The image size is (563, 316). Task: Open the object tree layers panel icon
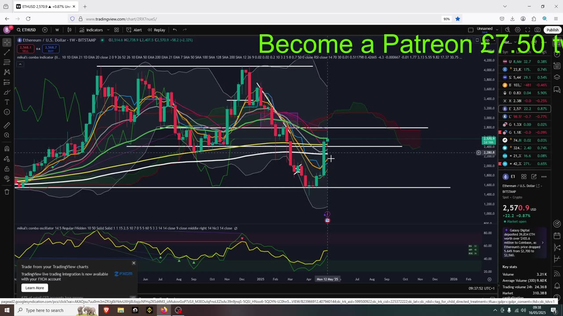pyautogui.click(x=557, y=78)
